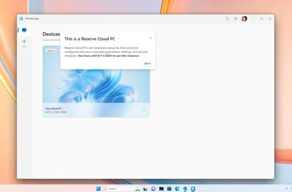This screenshot has width=292, height=192.
Task: Open the Cloud PC more options menu
Action: pyautogui.click(x=144, y=110)
